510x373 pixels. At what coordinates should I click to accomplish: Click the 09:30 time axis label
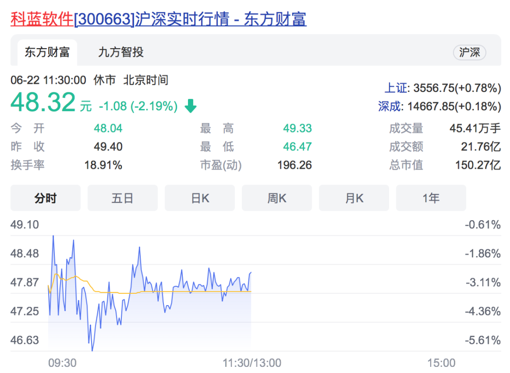point(62,363)
